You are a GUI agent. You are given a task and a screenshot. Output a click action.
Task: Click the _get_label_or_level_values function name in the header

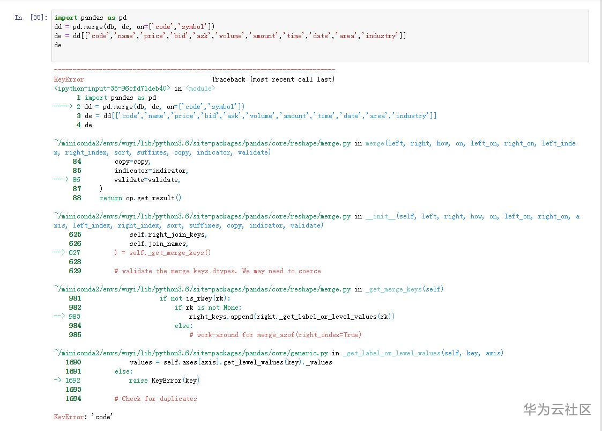click(x=391, y=353)
